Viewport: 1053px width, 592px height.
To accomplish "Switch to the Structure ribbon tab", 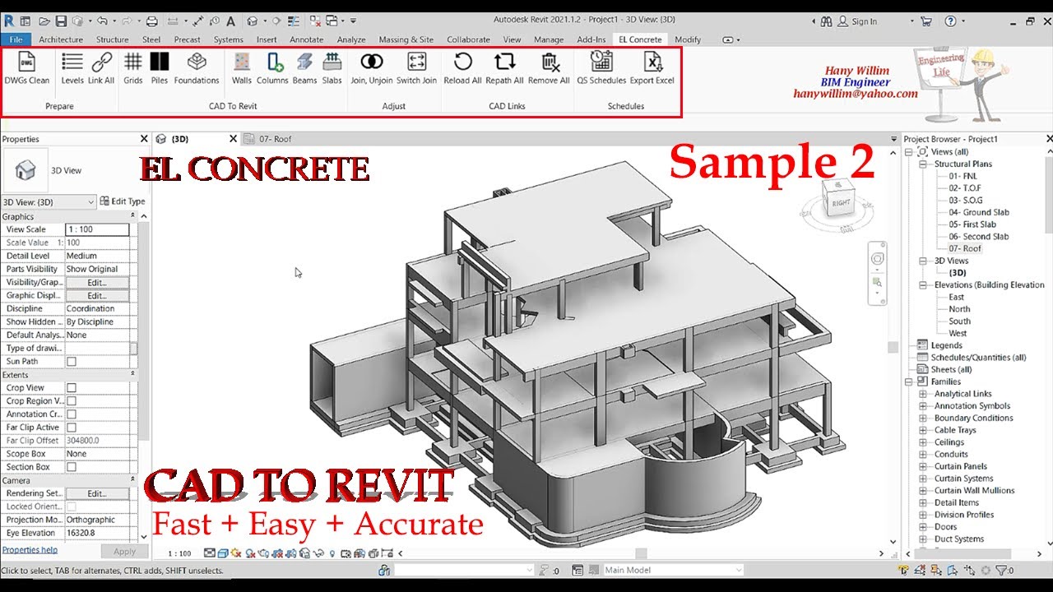I will (x=112, y=39).
